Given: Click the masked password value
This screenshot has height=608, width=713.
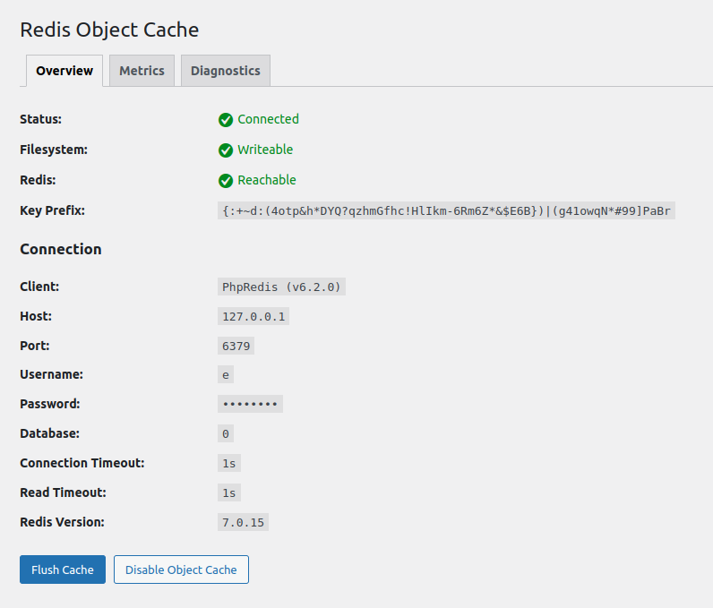Looking at the screenshot, I should pos(250,404).
